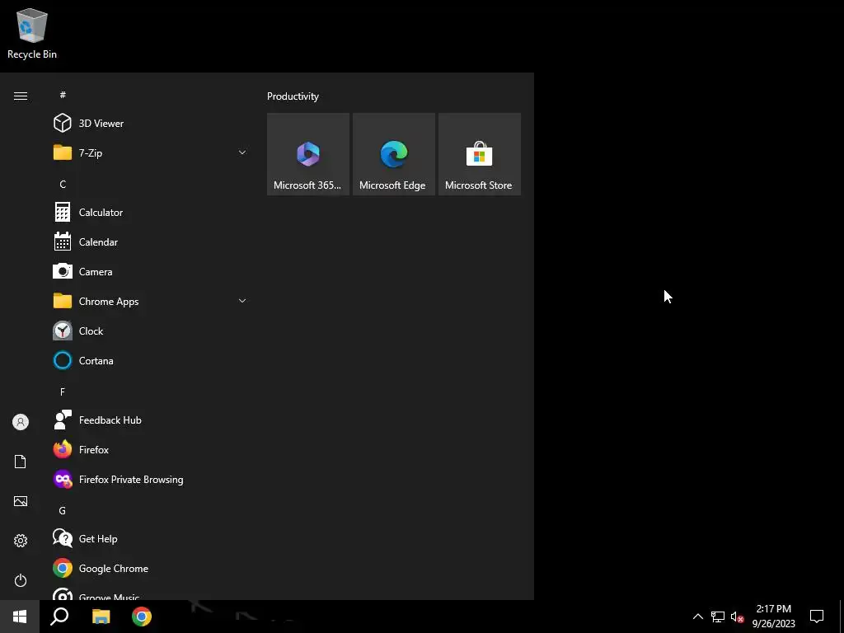This screenshot has height=633, width=844.
Task: Open network status tray icon
Action: (x=718, y=617)
